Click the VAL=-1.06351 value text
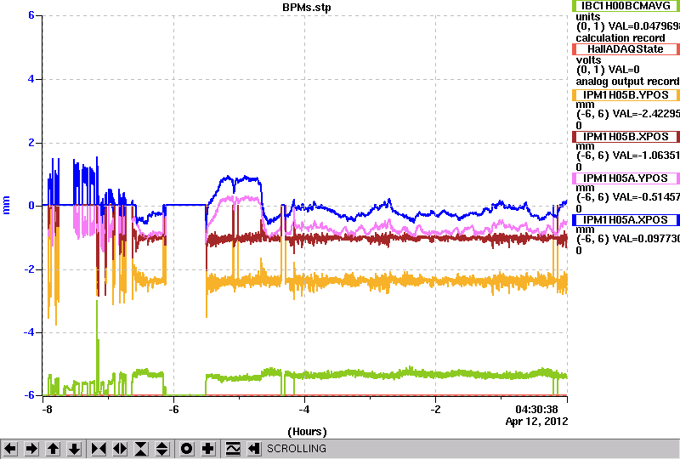 click(x=645, y=156)
